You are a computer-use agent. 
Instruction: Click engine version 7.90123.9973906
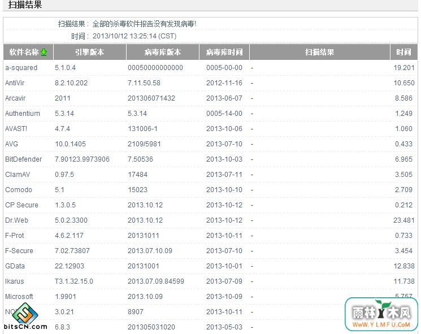click(82, 159)
